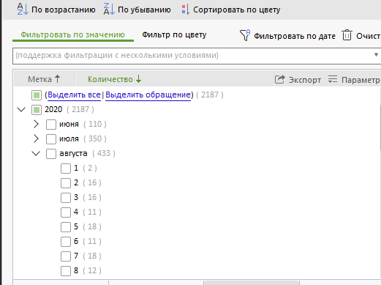This screenshot has height=285, width=381.
Task: Collapse the 2020 year node
Action: coord(21,109)
